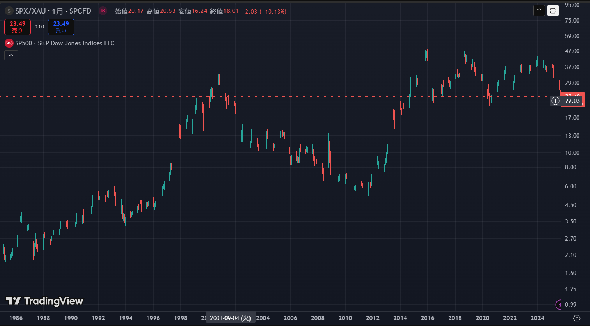Collapse the indicator legend with chevron
590x326 pixels.
click(x=11, y=55)
